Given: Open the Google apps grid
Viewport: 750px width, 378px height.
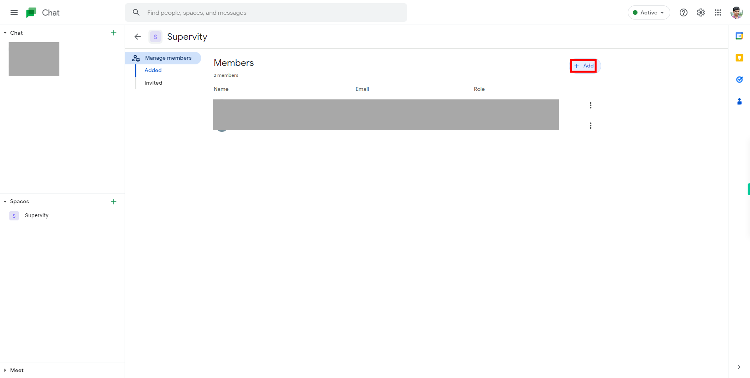Looking at the screenshot, I should pos(718,12).
